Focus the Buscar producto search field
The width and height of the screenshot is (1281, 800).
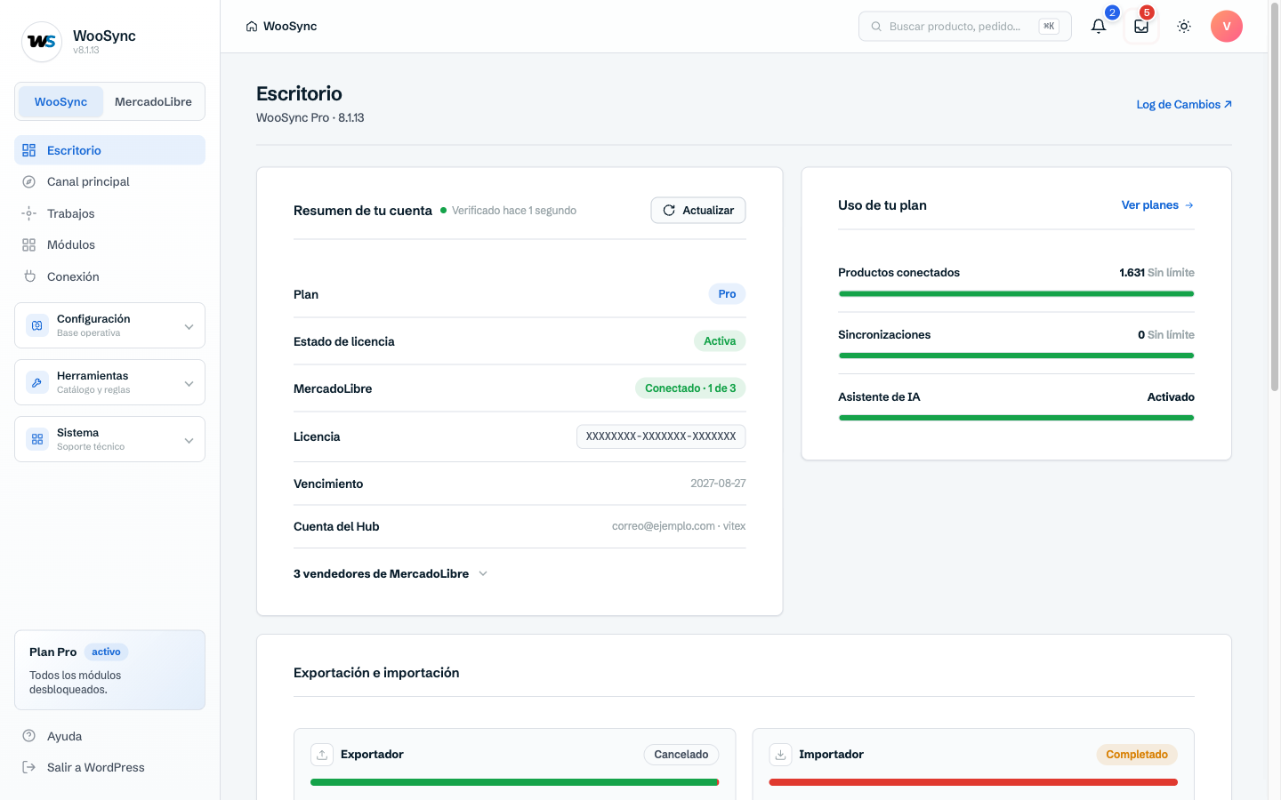click(x=964, y=27)
